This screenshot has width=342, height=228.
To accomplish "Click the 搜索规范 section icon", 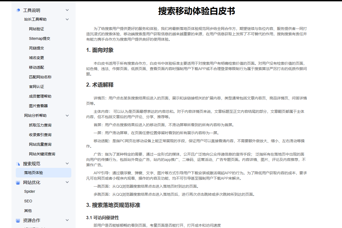I will (18, 164).
